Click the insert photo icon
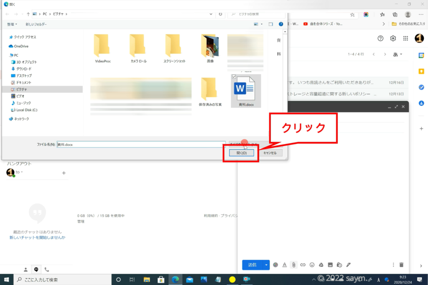 point(330,265)
